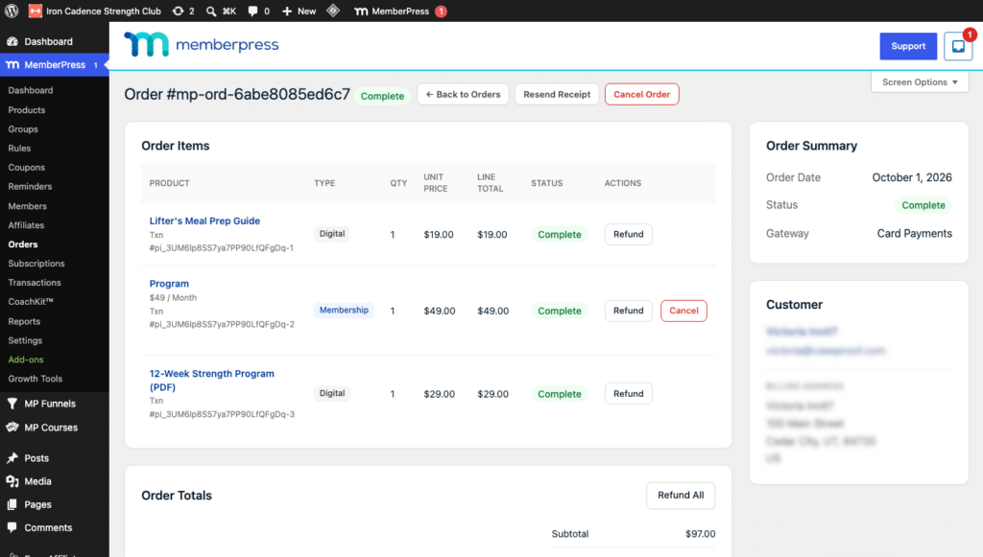The height and width of the screenshot is (557, 983).
Task: Open Affiliates submenu
Action: [26, 225]
